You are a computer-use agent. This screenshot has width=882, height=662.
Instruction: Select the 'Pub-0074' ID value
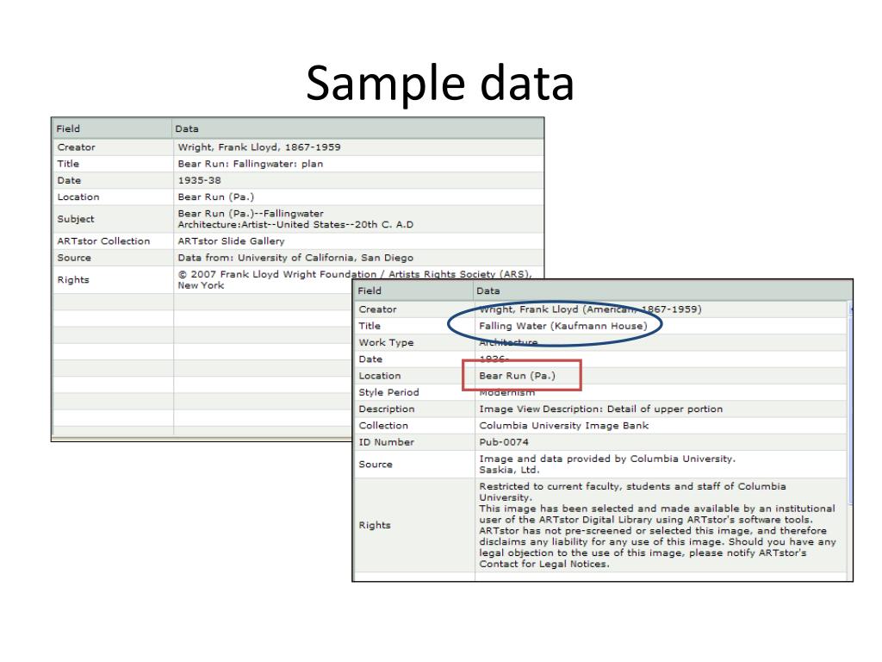[x=504, y=442]
